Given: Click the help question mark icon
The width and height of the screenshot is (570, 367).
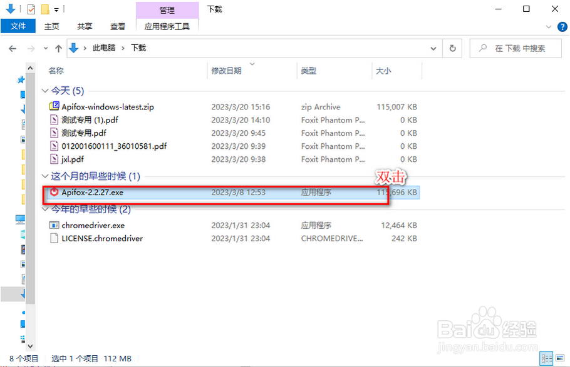Looking at the screenshot, I should point(562,27).
